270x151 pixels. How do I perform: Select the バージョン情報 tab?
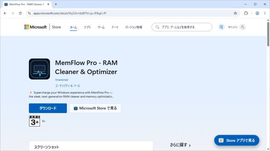[134, 27]
